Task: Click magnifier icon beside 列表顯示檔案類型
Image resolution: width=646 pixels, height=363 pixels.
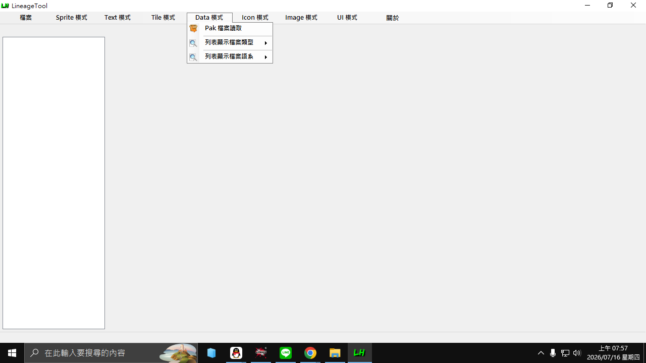Action: coord(193,43)
